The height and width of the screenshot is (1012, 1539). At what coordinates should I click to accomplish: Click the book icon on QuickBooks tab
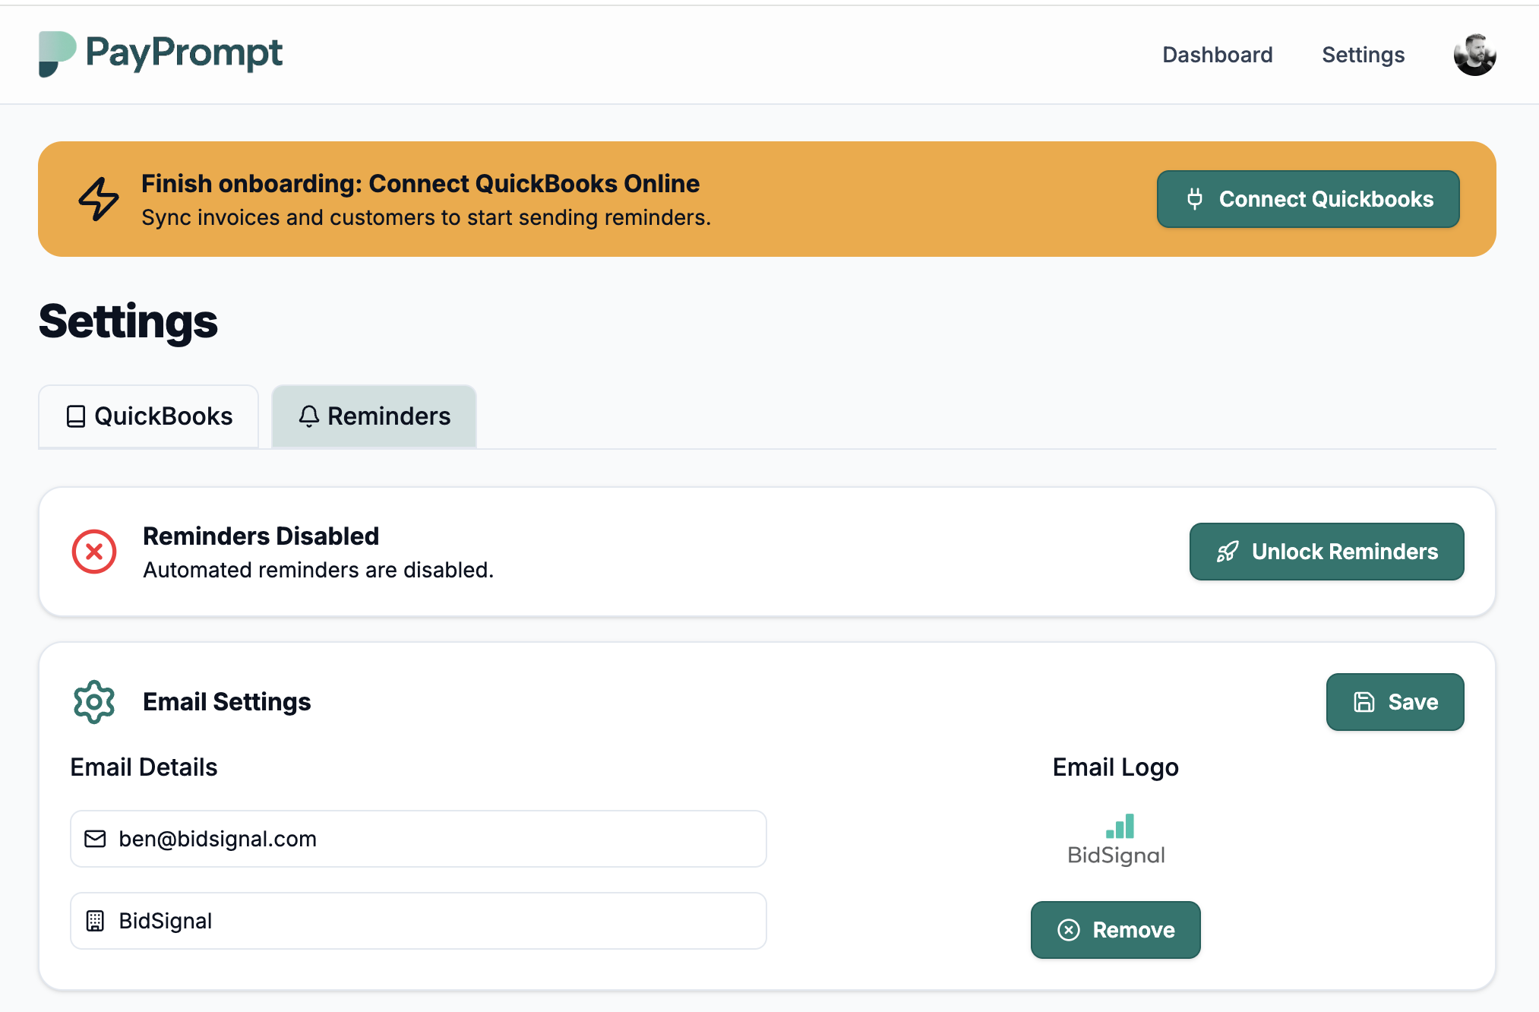(x=76, y=416)
